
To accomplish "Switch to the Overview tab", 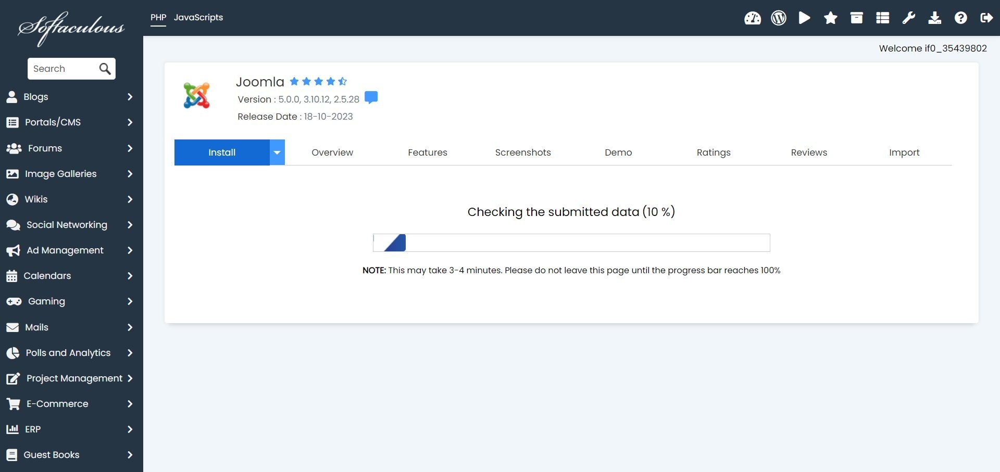I will coord(332,152).
